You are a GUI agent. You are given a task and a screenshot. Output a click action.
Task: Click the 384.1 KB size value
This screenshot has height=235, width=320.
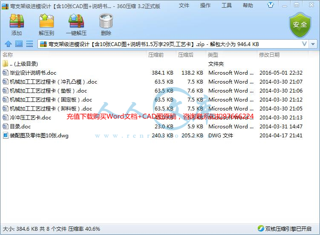(162, 73)
